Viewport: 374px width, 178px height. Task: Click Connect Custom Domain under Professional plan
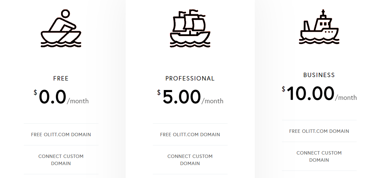(190, 160)
